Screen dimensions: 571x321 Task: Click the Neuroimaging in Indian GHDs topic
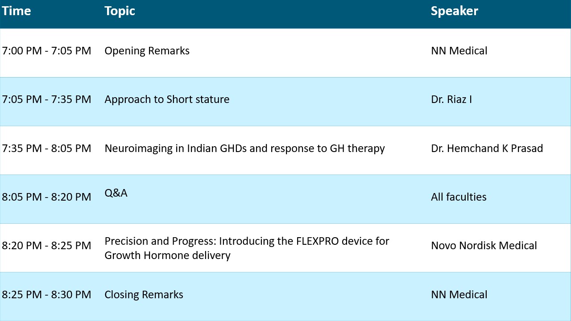click(244, 148)
